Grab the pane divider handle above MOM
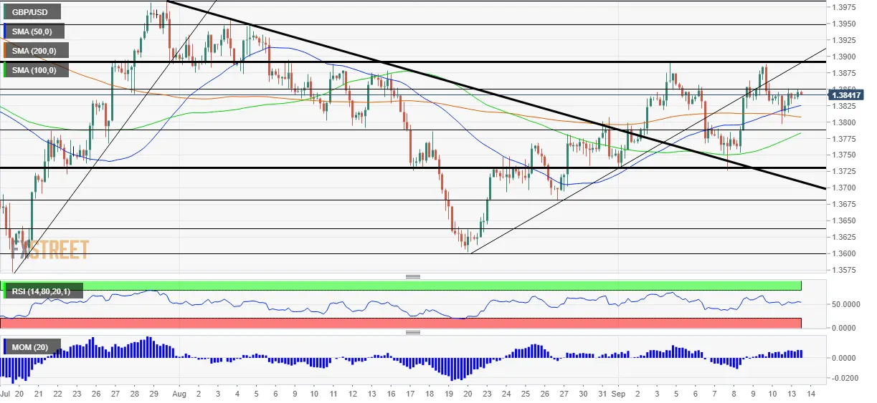Viewport: 877px width, 403px height. click(x=412, y=333)
